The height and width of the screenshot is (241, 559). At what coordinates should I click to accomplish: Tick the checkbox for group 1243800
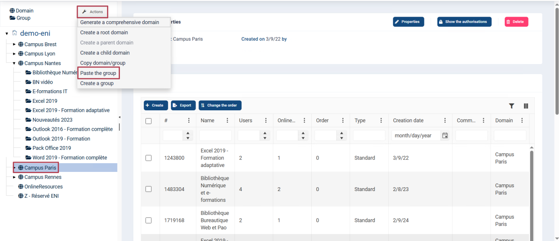(148, 158)
